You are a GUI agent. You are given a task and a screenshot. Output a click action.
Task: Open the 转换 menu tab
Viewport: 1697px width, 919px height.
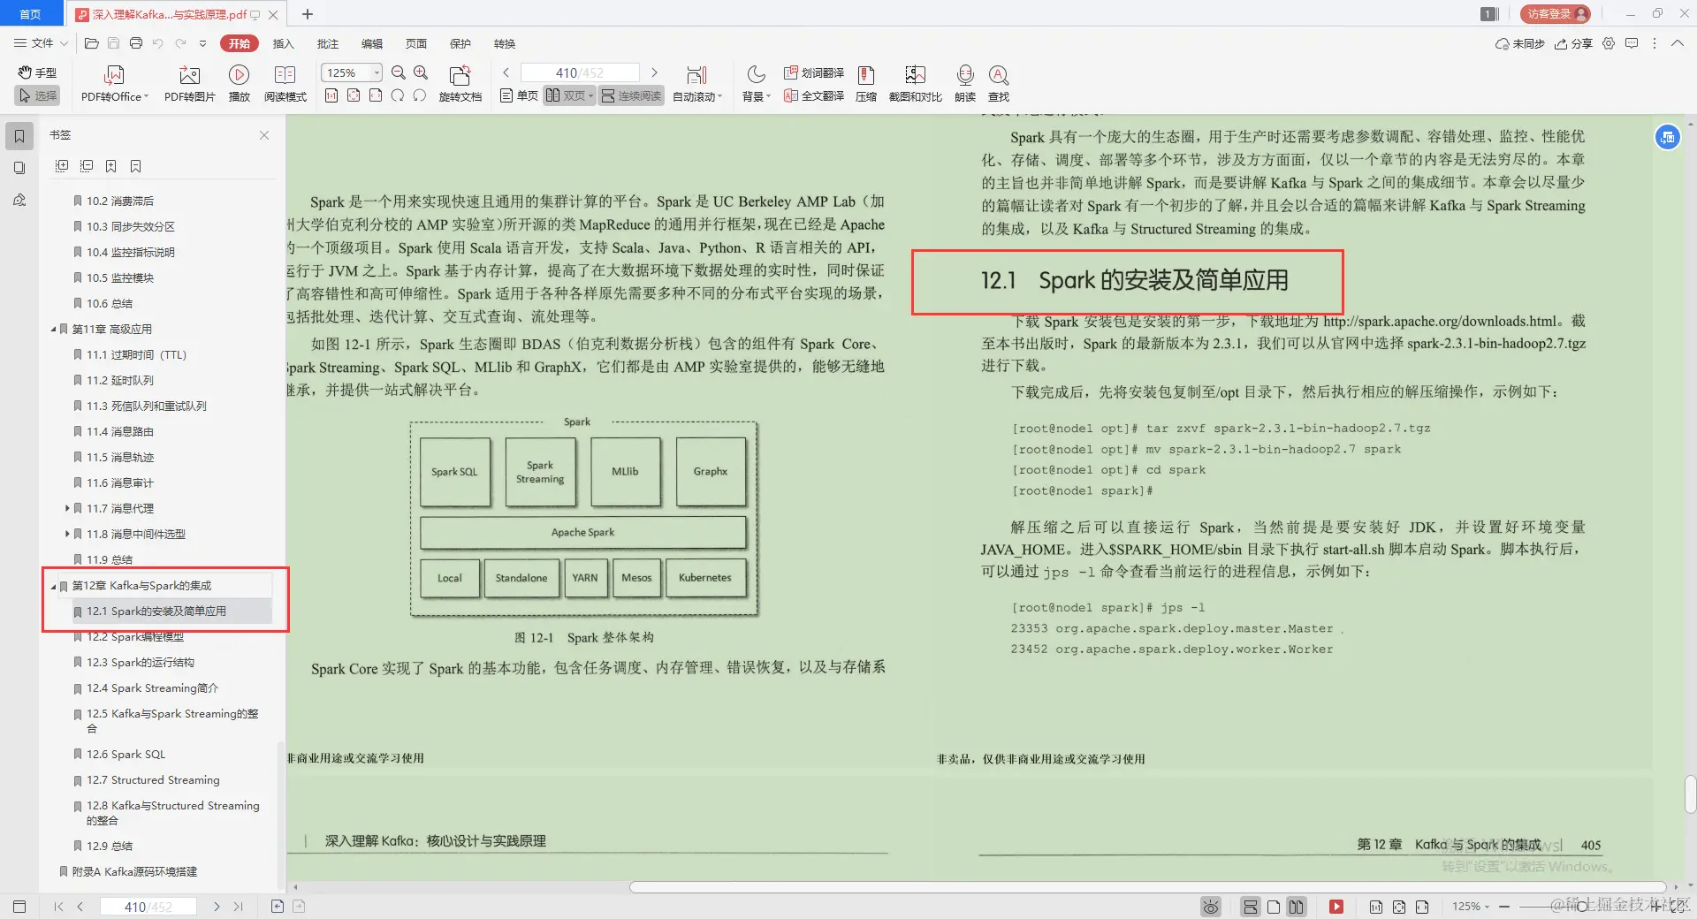505,43
